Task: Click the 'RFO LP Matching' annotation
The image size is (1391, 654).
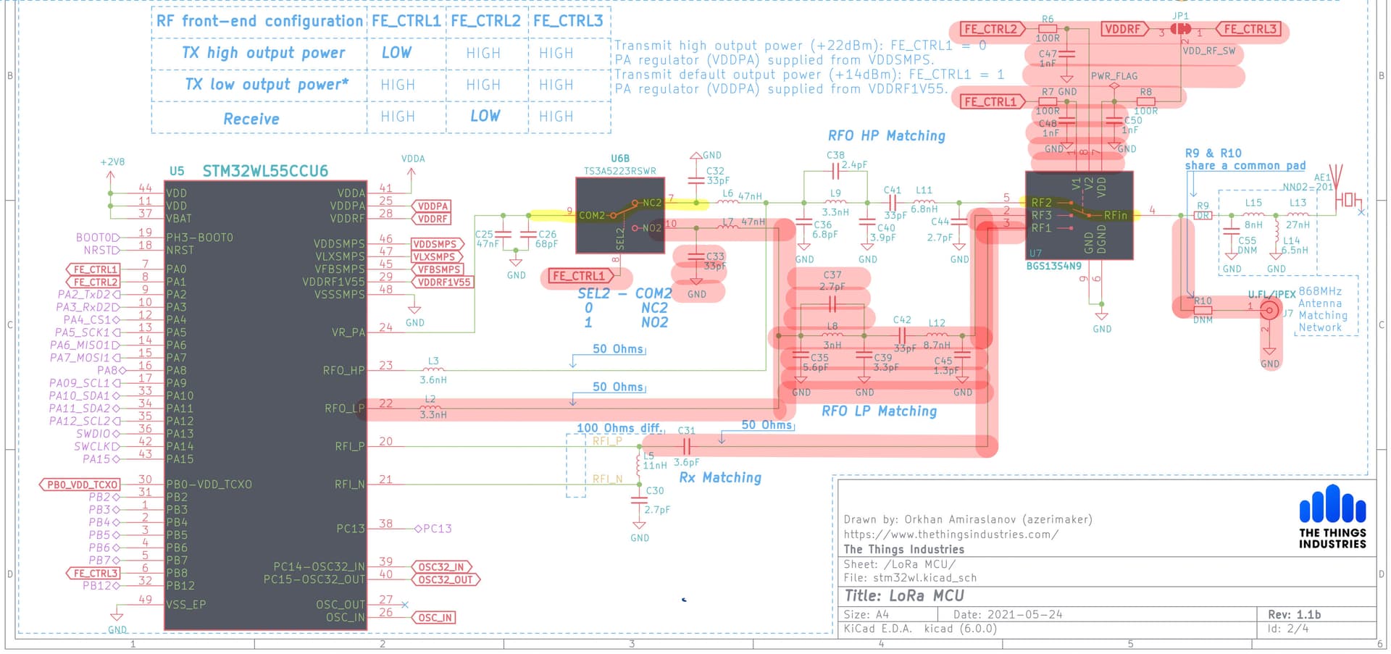Action: (879, 411)
